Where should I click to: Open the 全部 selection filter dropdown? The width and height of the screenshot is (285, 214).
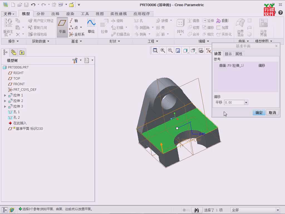point(278,210)
